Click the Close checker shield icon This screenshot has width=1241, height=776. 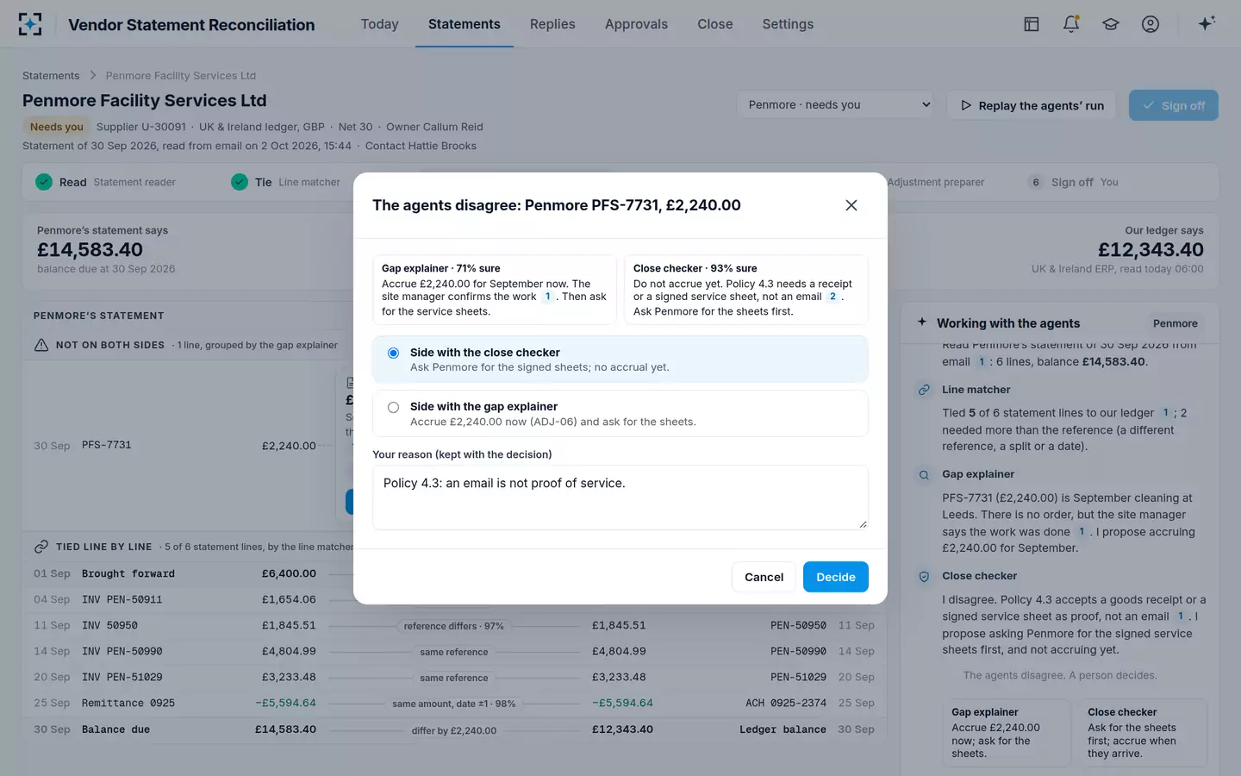(x=924, y=576)
